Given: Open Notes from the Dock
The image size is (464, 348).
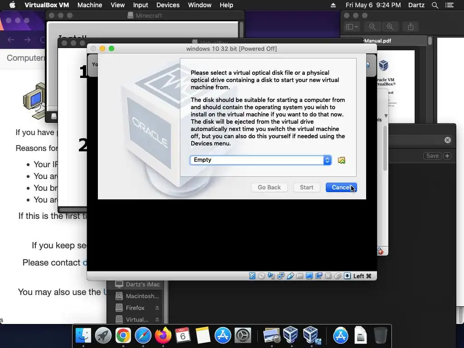Looking at the screenshot, I should pyautogui.click(x=203, y=335).
